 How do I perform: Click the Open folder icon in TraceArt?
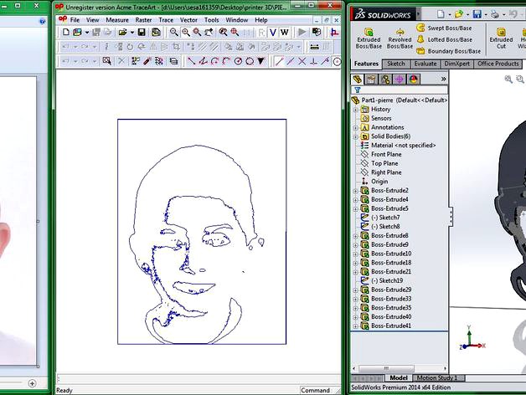(x=122, y=32)
